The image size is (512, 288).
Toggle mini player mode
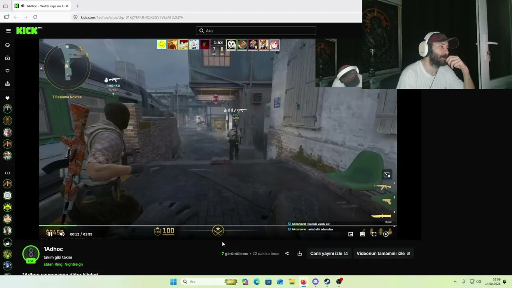coord(351,234)
